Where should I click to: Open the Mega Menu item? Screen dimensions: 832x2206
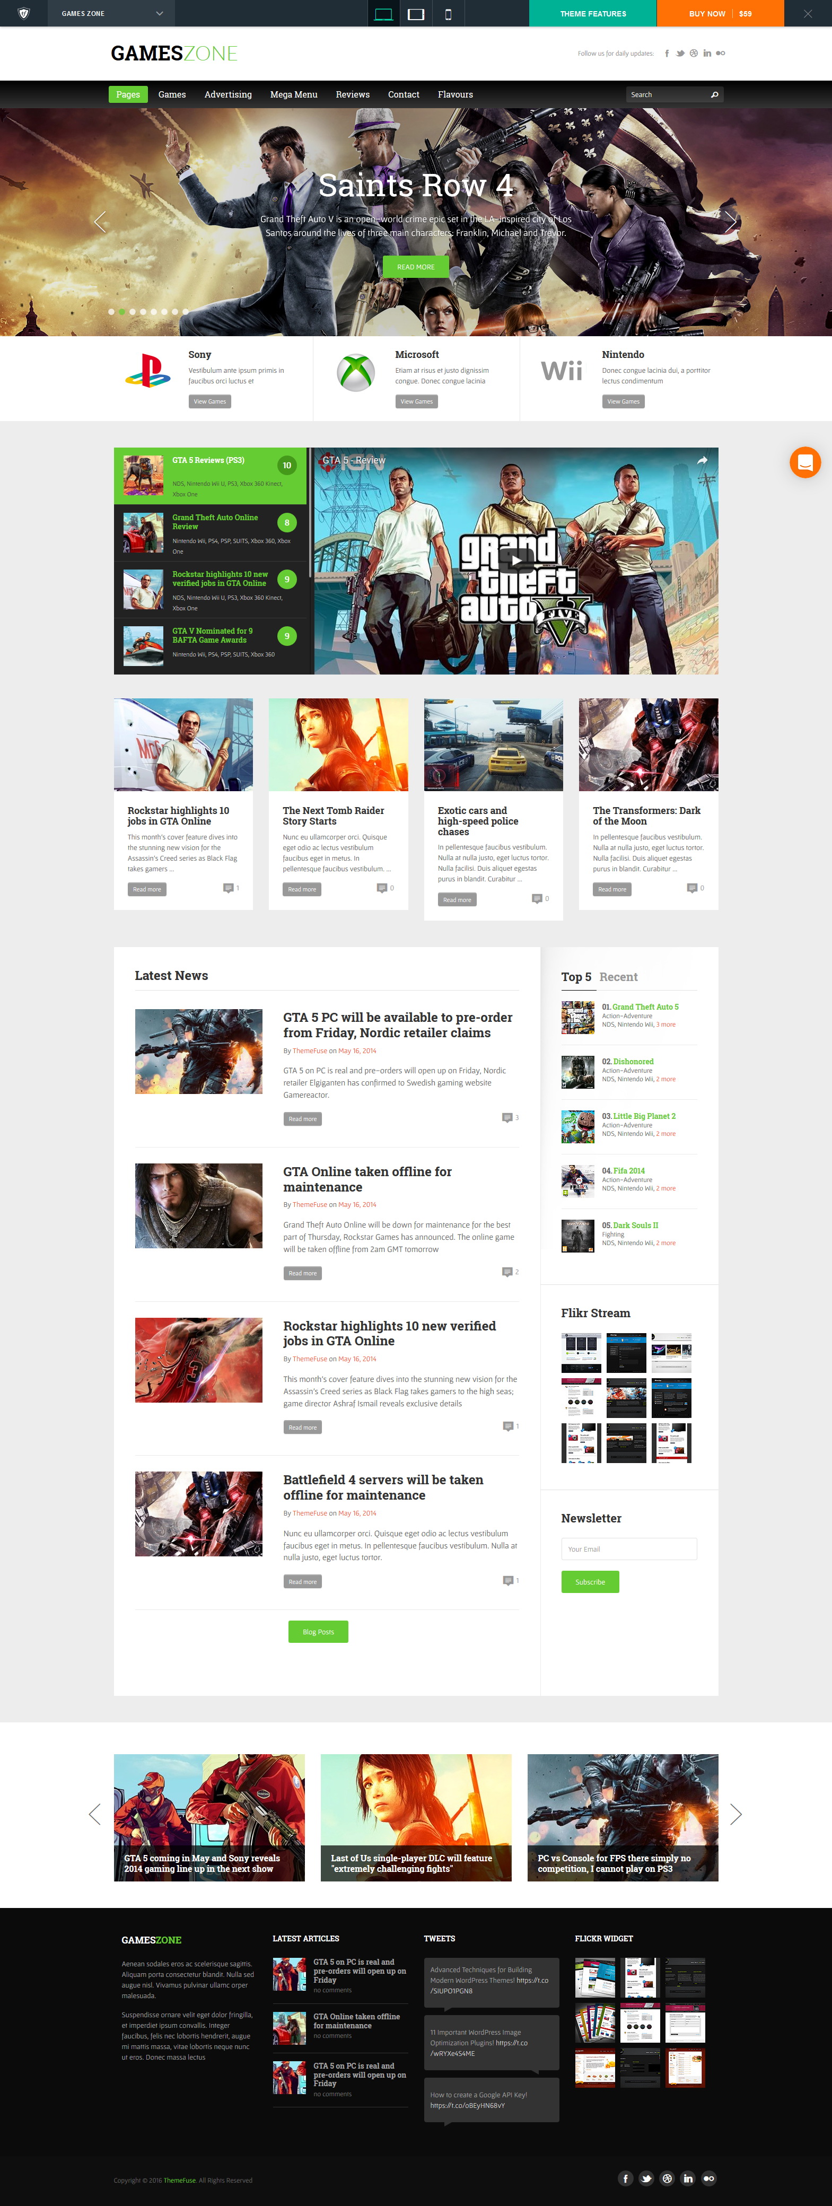tap(294, 94)
